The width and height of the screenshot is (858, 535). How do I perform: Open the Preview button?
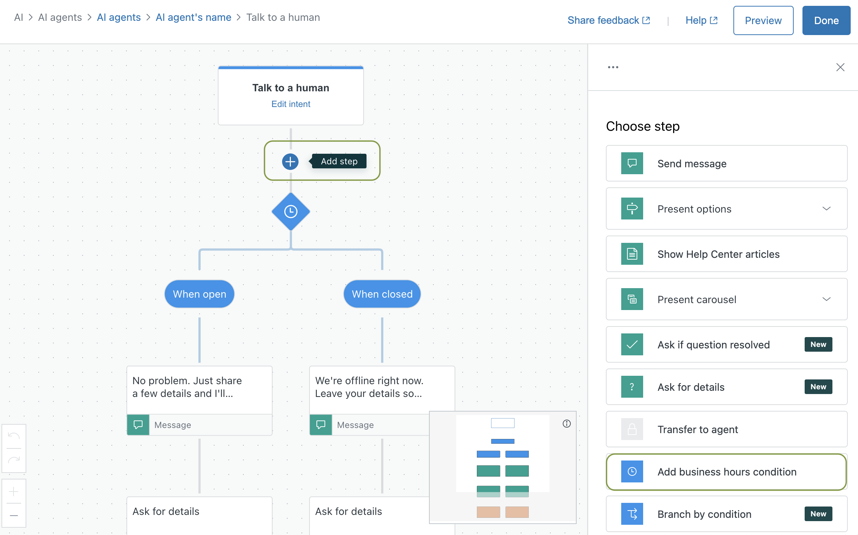point(763,20)
